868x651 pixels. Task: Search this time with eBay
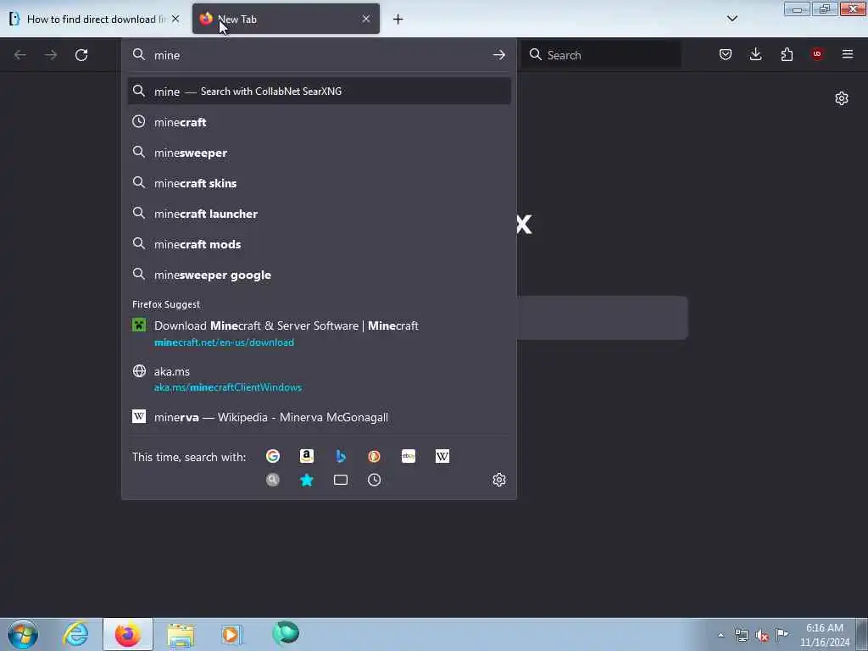pyautogui.click(x=409, y=456)
